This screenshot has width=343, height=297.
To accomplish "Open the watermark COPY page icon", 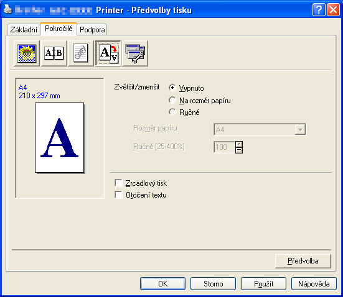I will [81, 53].
